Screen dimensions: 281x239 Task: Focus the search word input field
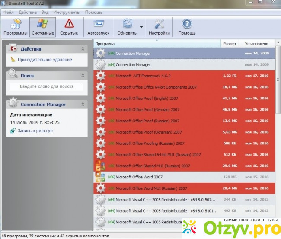47,86
